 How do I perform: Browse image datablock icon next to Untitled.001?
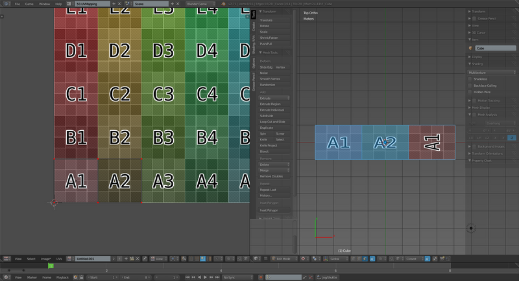[70, 259]
